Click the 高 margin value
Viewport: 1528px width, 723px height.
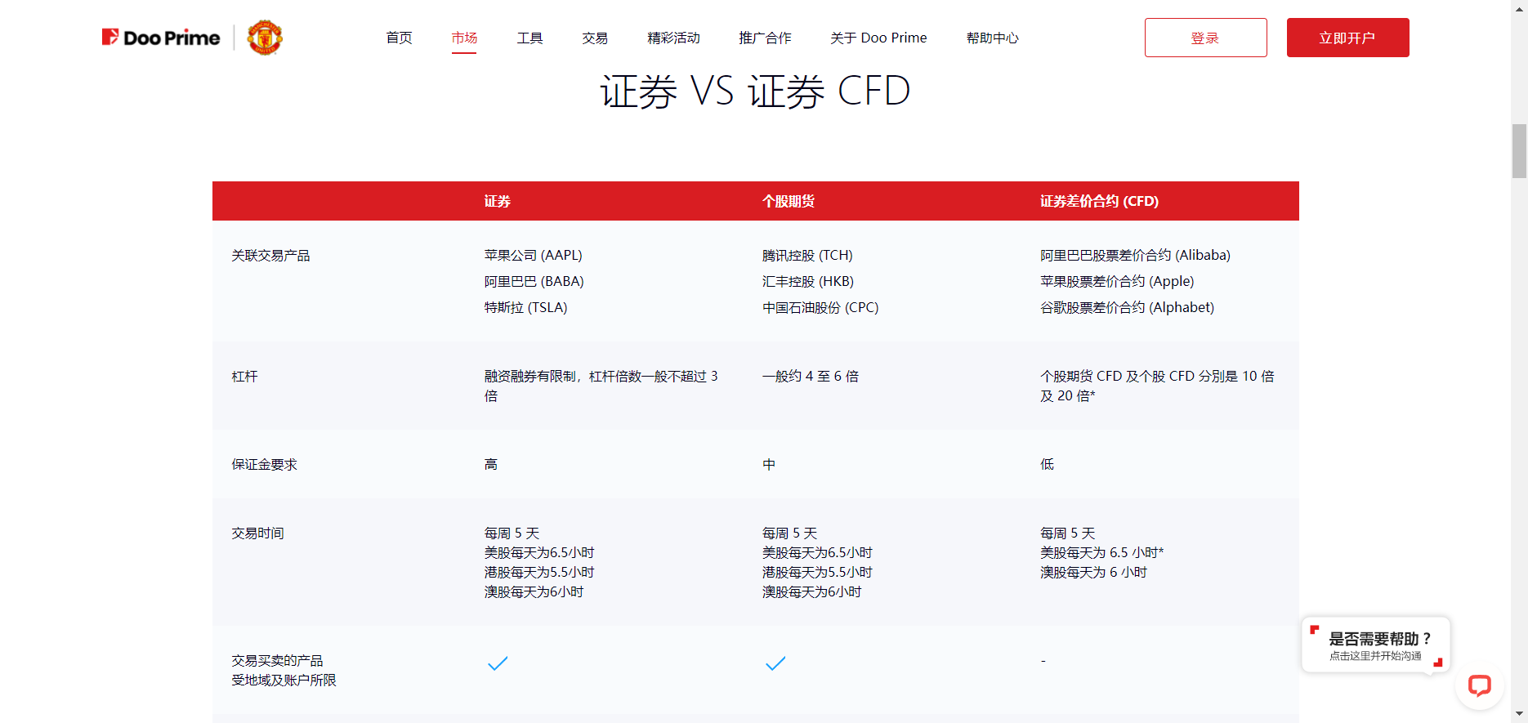tap(491, 465)
